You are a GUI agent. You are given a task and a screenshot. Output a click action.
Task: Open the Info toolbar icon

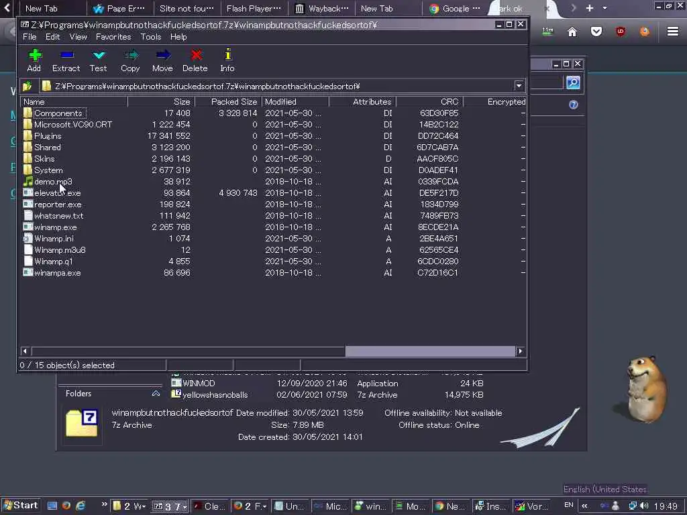(x=227, y=55)
